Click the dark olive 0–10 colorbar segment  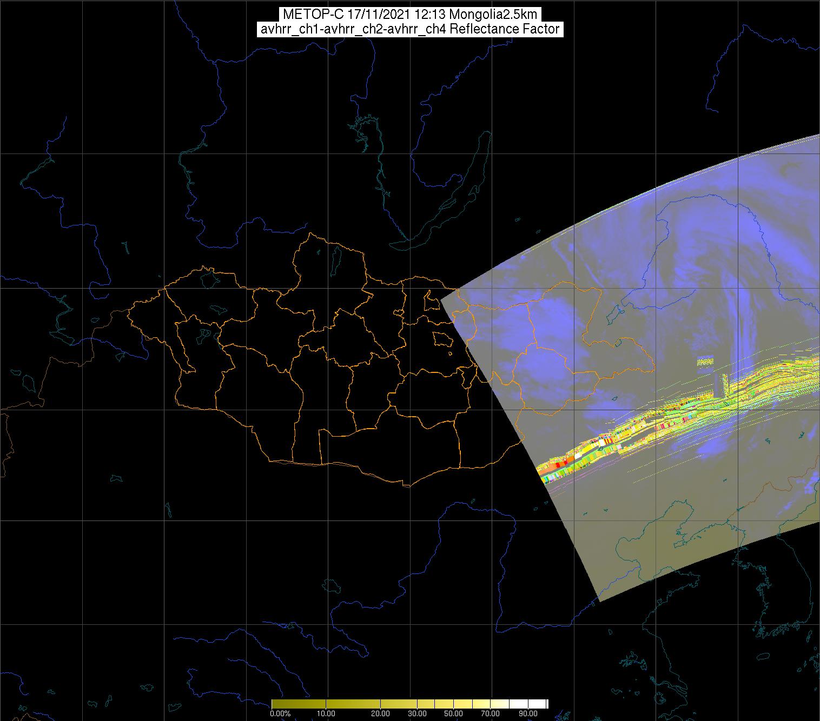pyautogui.click(x=299, y=704)
